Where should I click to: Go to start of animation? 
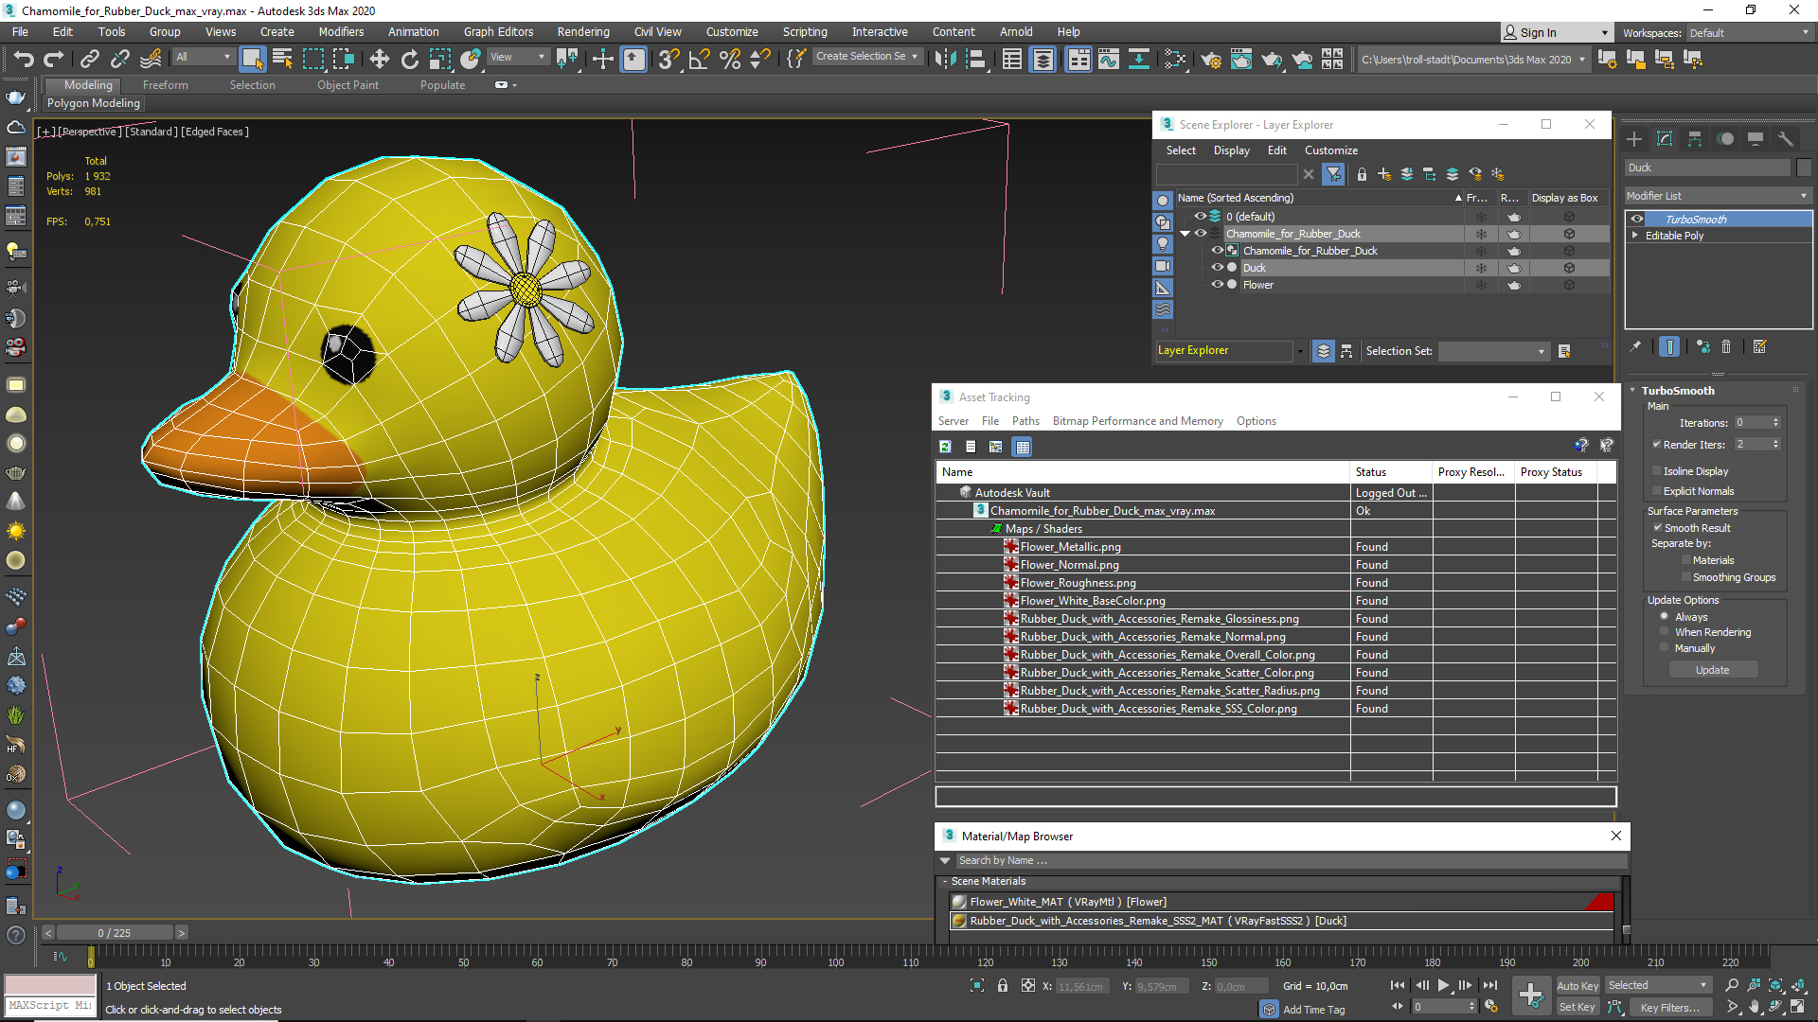[x=1397, y=985]
